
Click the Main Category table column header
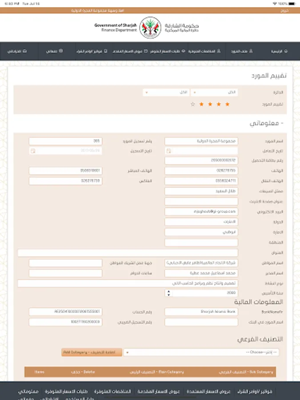pos(156,372)
